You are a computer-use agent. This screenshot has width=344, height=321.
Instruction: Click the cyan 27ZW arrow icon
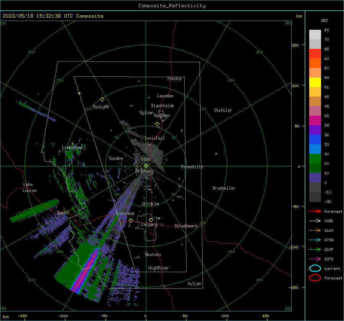tap(315, 240)
